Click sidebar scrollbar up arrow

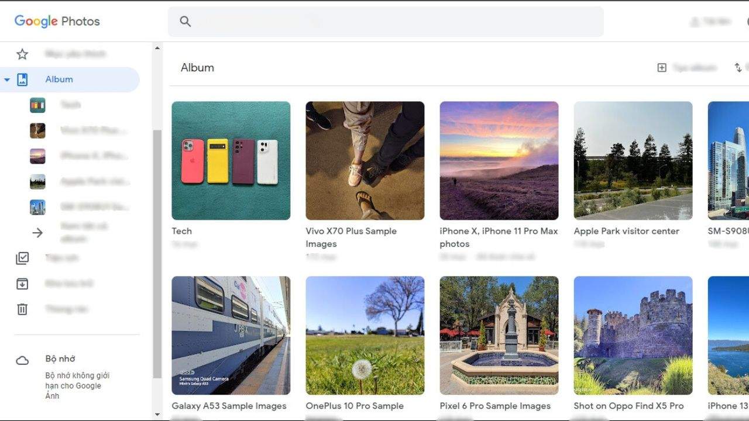tap(157, 48)
